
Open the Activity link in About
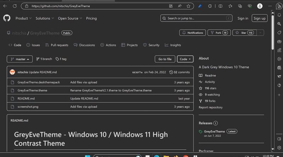click(210, 82)
